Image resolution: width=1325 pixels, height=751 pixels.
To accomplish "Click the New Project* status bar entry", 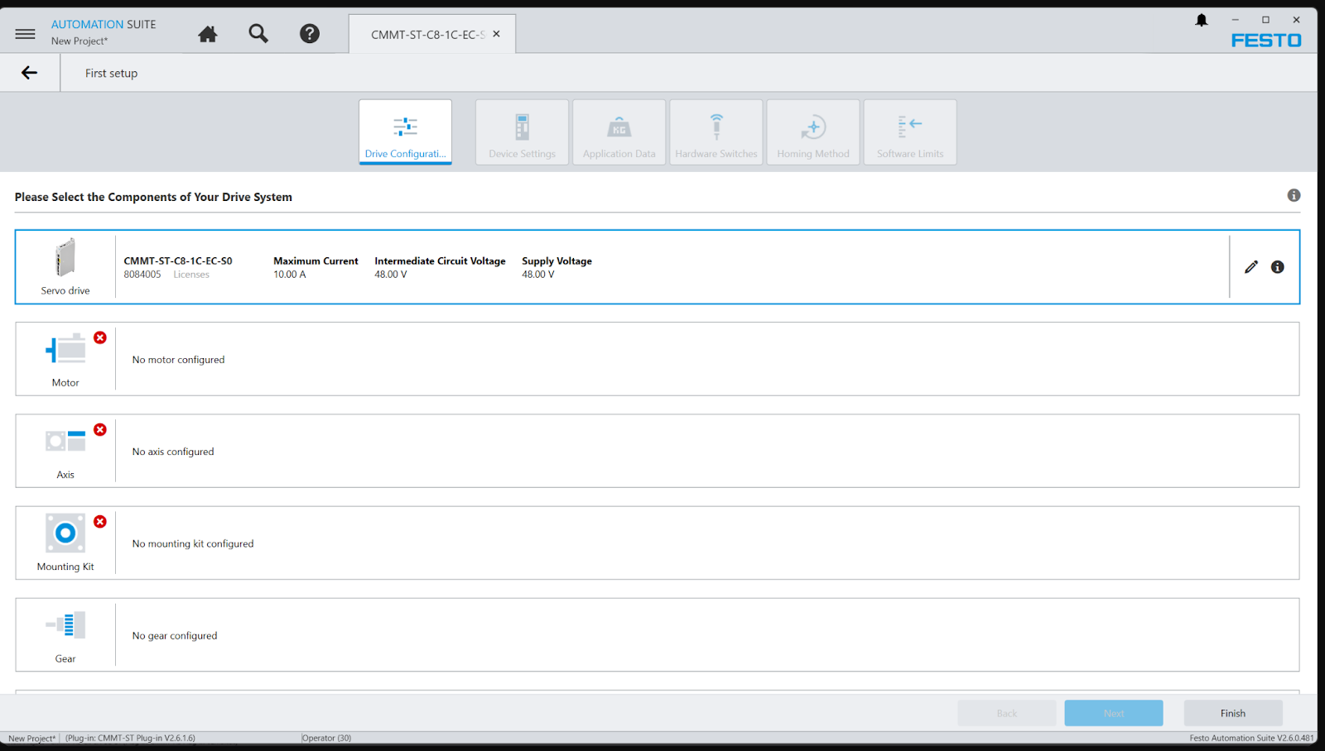I will [32, 739].
